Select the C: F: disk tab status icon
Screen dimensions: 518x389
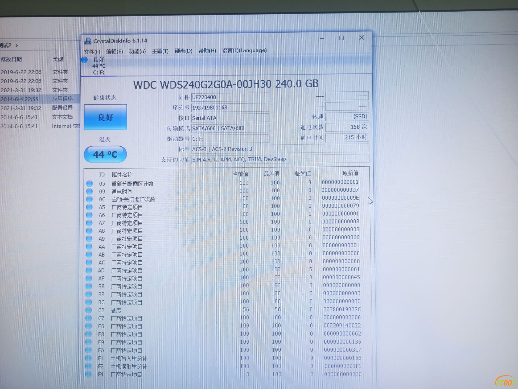click(84, 60)
